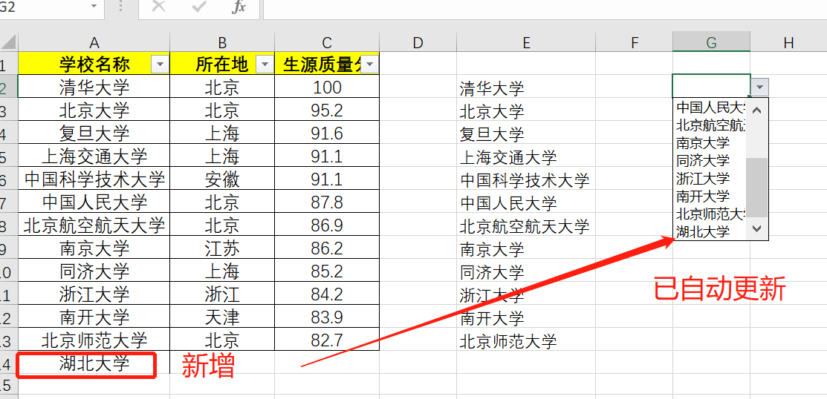Viewport: 827px width, 399px height.
Task: Select score cell 91.6
Action: click(327, 133)
